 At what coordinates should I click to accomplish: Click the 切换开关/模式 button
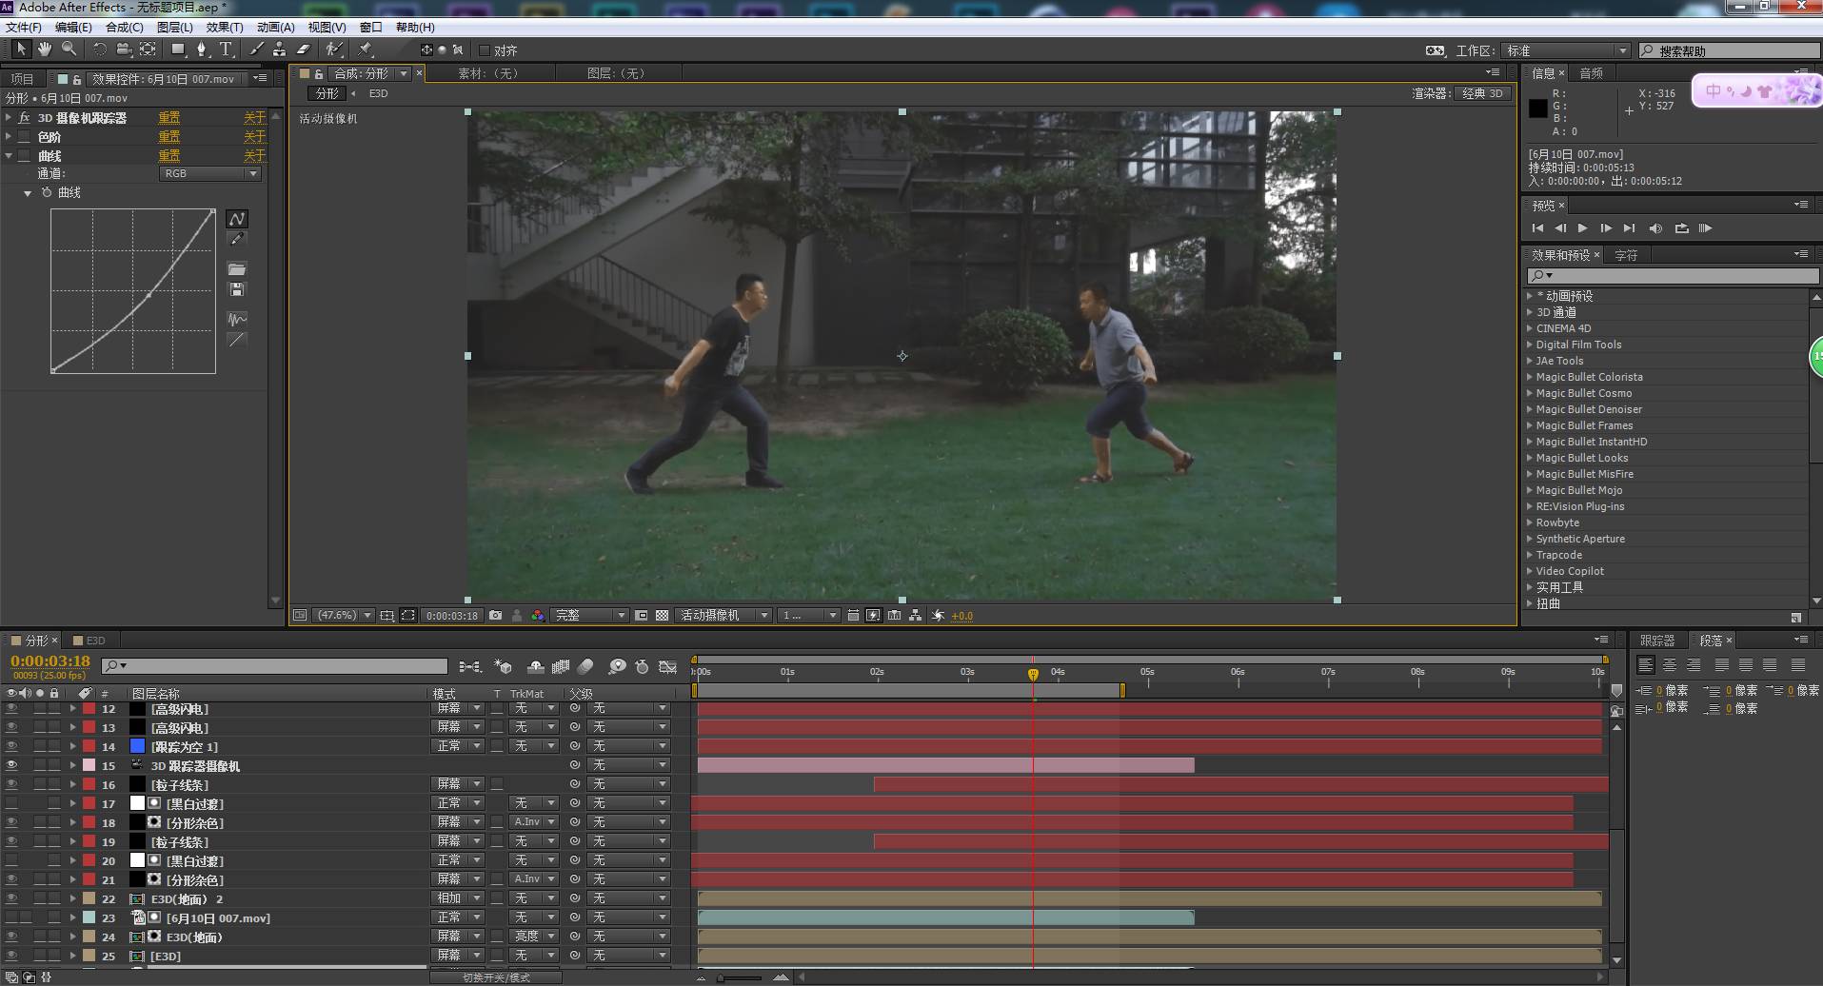pyautogui.click(x=496, y=977)
